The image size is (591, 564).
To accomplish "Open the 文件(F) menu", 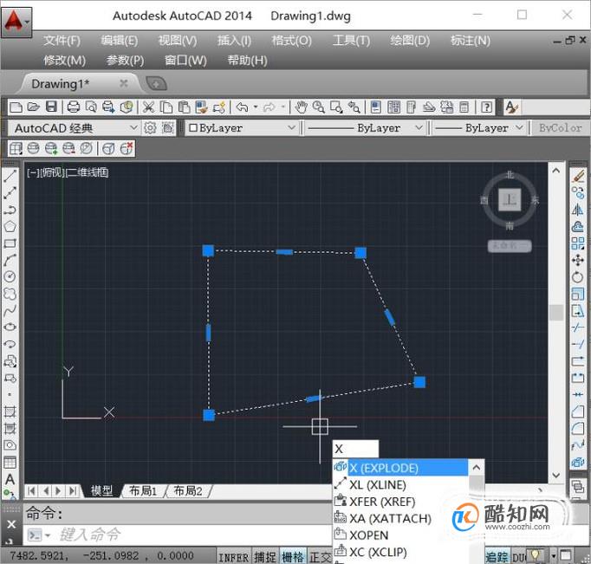I will pos(62,41).
